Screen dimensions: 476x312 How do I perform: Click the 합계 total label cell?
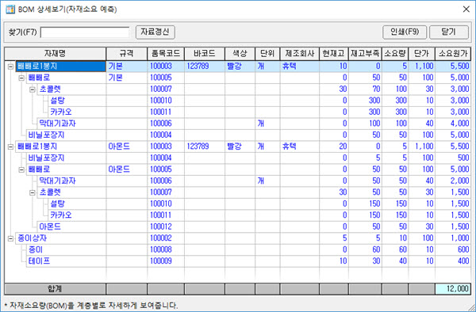pyautogui.click(x=56, y=289)
